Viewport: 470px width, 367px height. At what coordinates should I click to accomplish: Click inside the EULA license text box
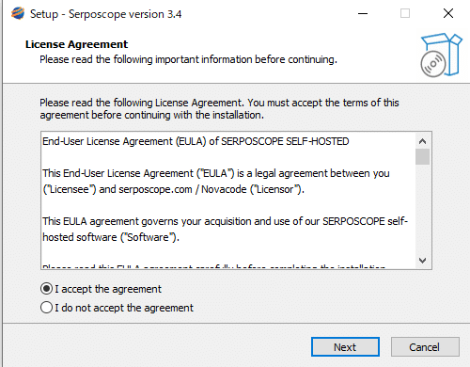click(228, 200)
